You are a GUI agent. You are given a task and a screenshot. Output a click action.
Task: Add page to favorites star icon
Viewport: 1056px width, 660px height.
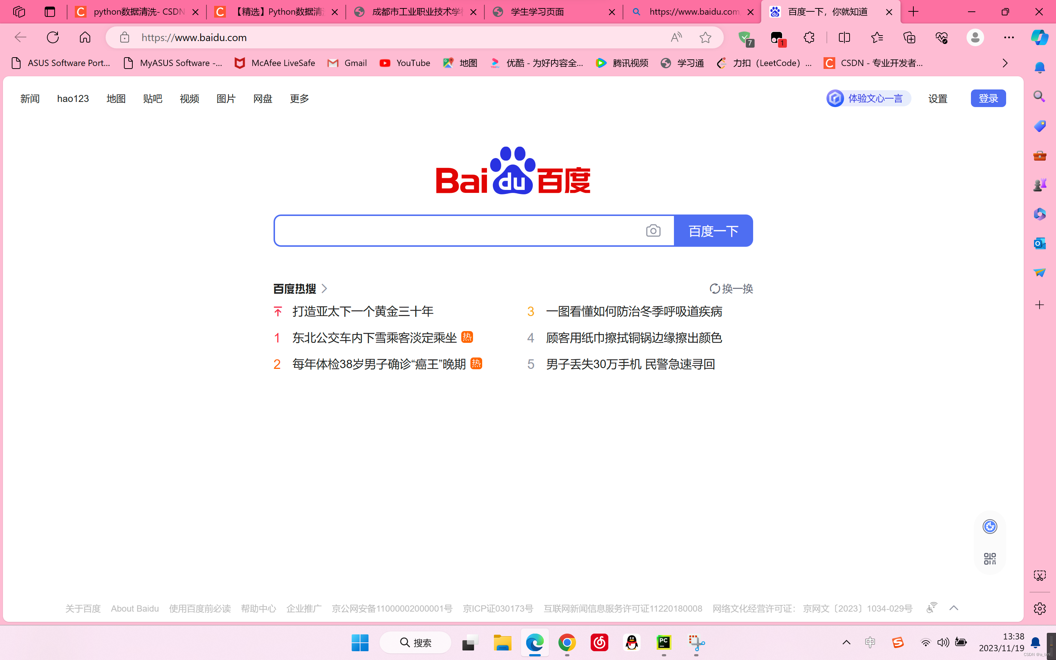point(705,37)
